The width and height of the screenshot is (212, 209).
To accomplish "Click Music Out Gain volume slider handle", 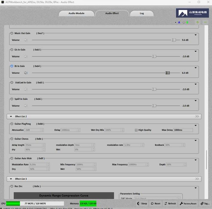I will coord(174,40).
